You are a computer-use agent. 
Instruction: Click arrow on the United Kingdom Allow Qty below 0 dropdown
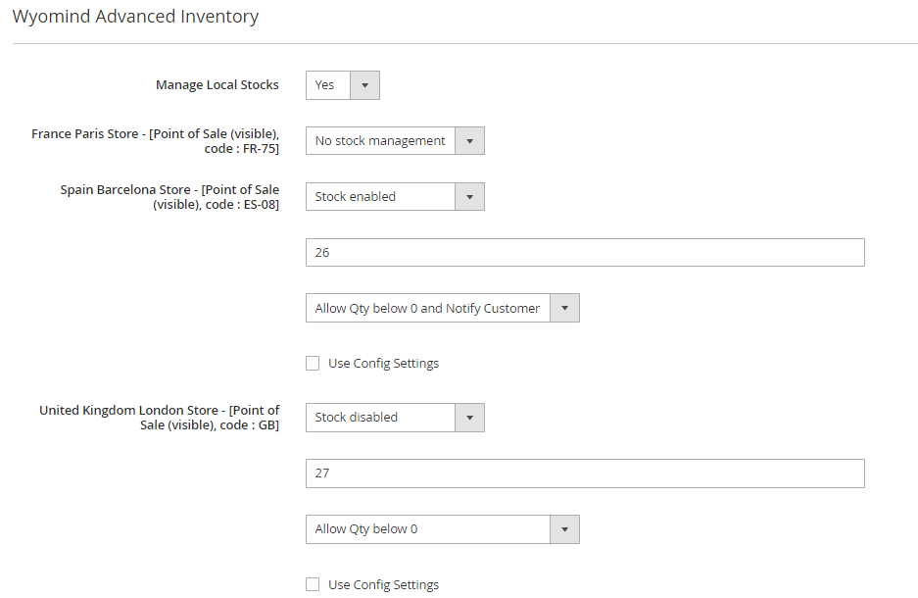tap(564, 529)
